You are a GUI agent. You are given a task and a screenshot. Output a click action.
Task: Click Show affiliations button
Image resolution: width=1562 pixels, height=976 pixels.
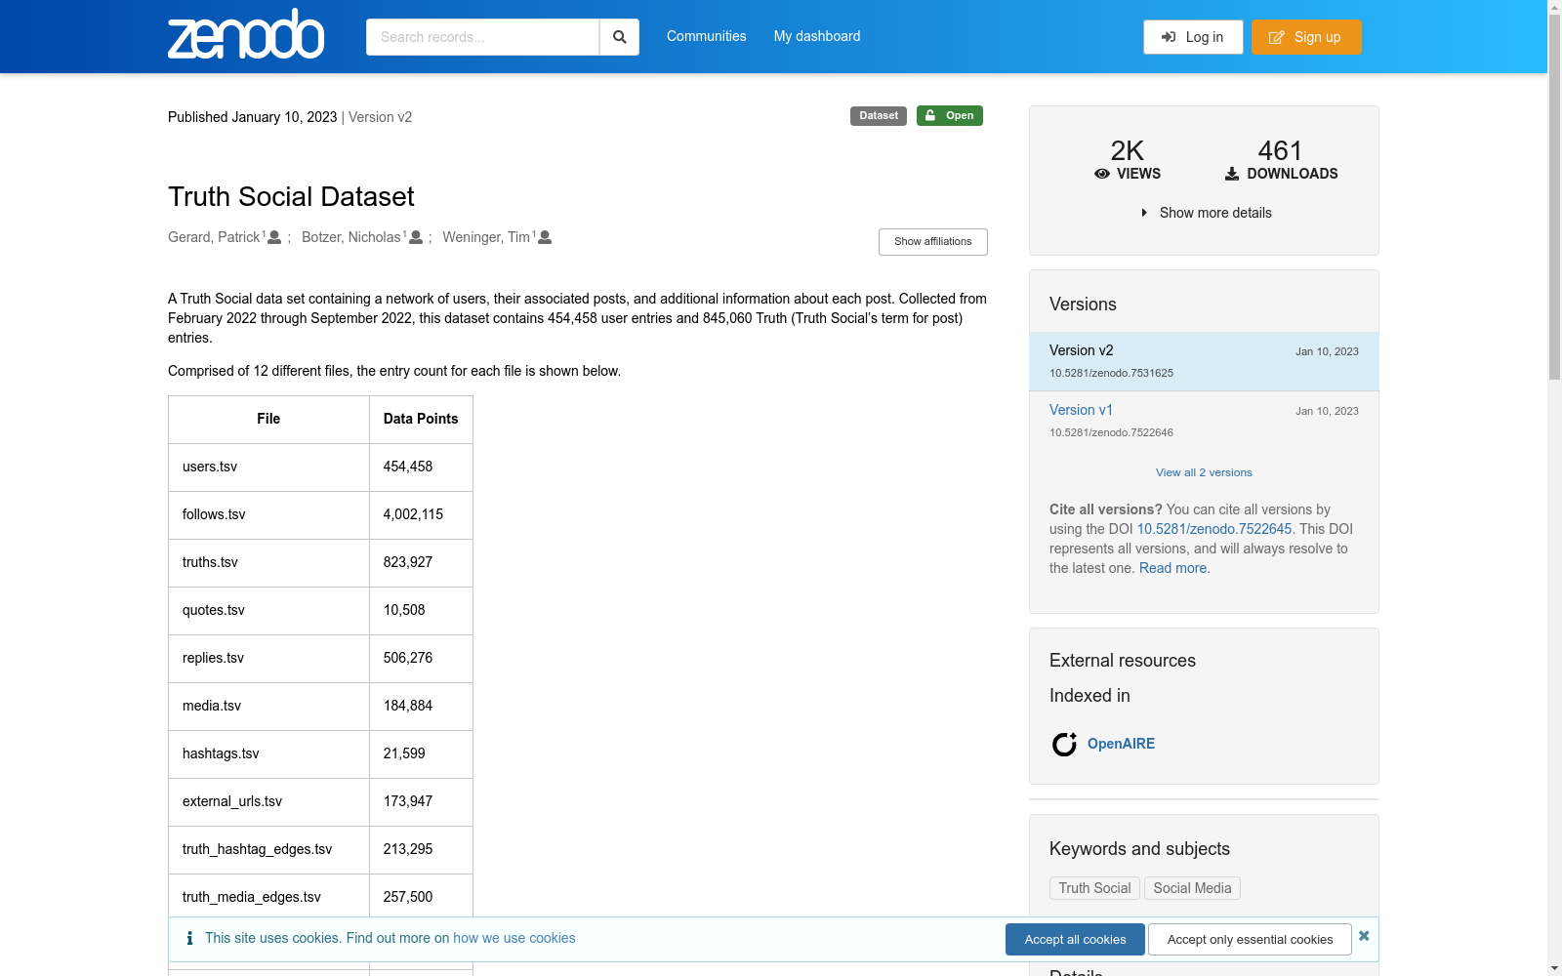(x=933, y=242)
